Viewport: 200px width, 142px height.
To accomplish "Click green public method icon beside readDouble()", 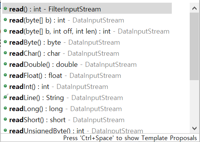I will pos(5,64).
